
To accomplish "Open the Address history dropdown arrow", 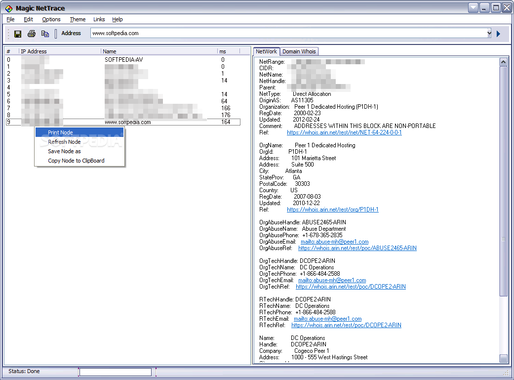I will [x=489, y=33].
